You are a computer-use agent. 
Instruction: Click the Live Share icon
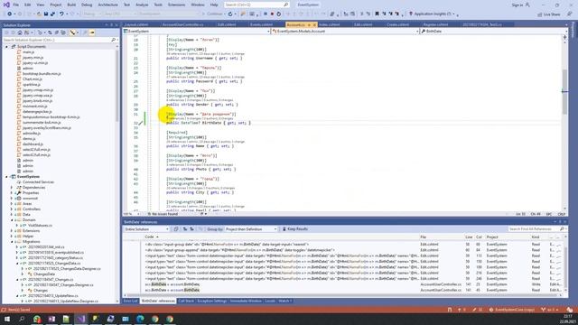[x=540, y=14]
